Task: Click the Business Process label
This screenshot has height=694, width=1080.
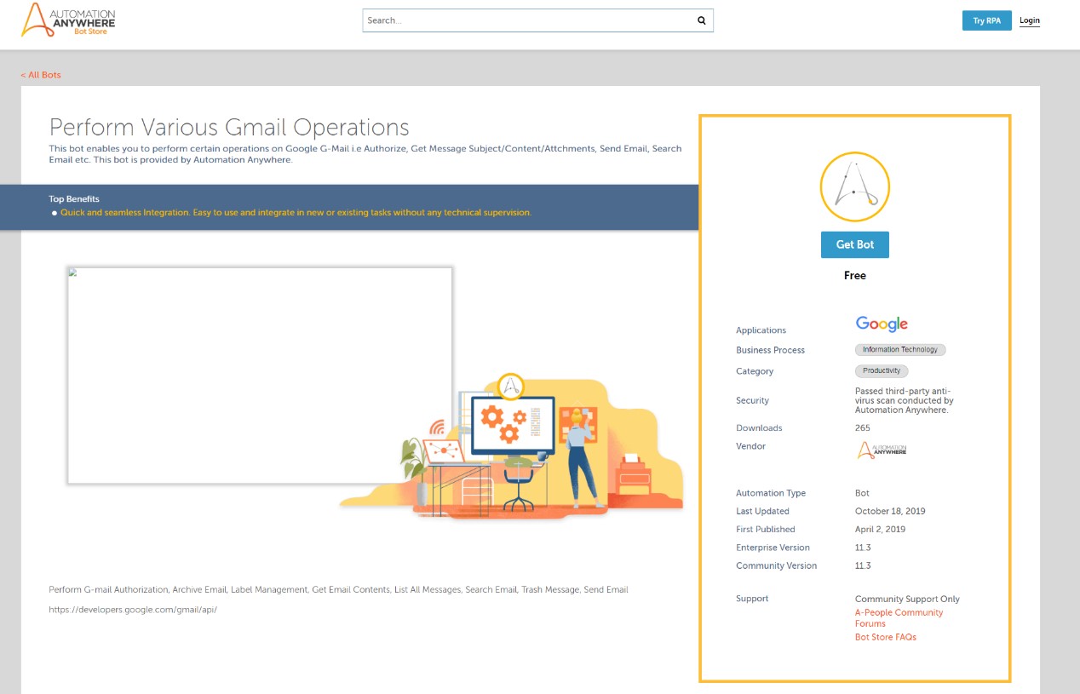Action: (x=770, y=350)
